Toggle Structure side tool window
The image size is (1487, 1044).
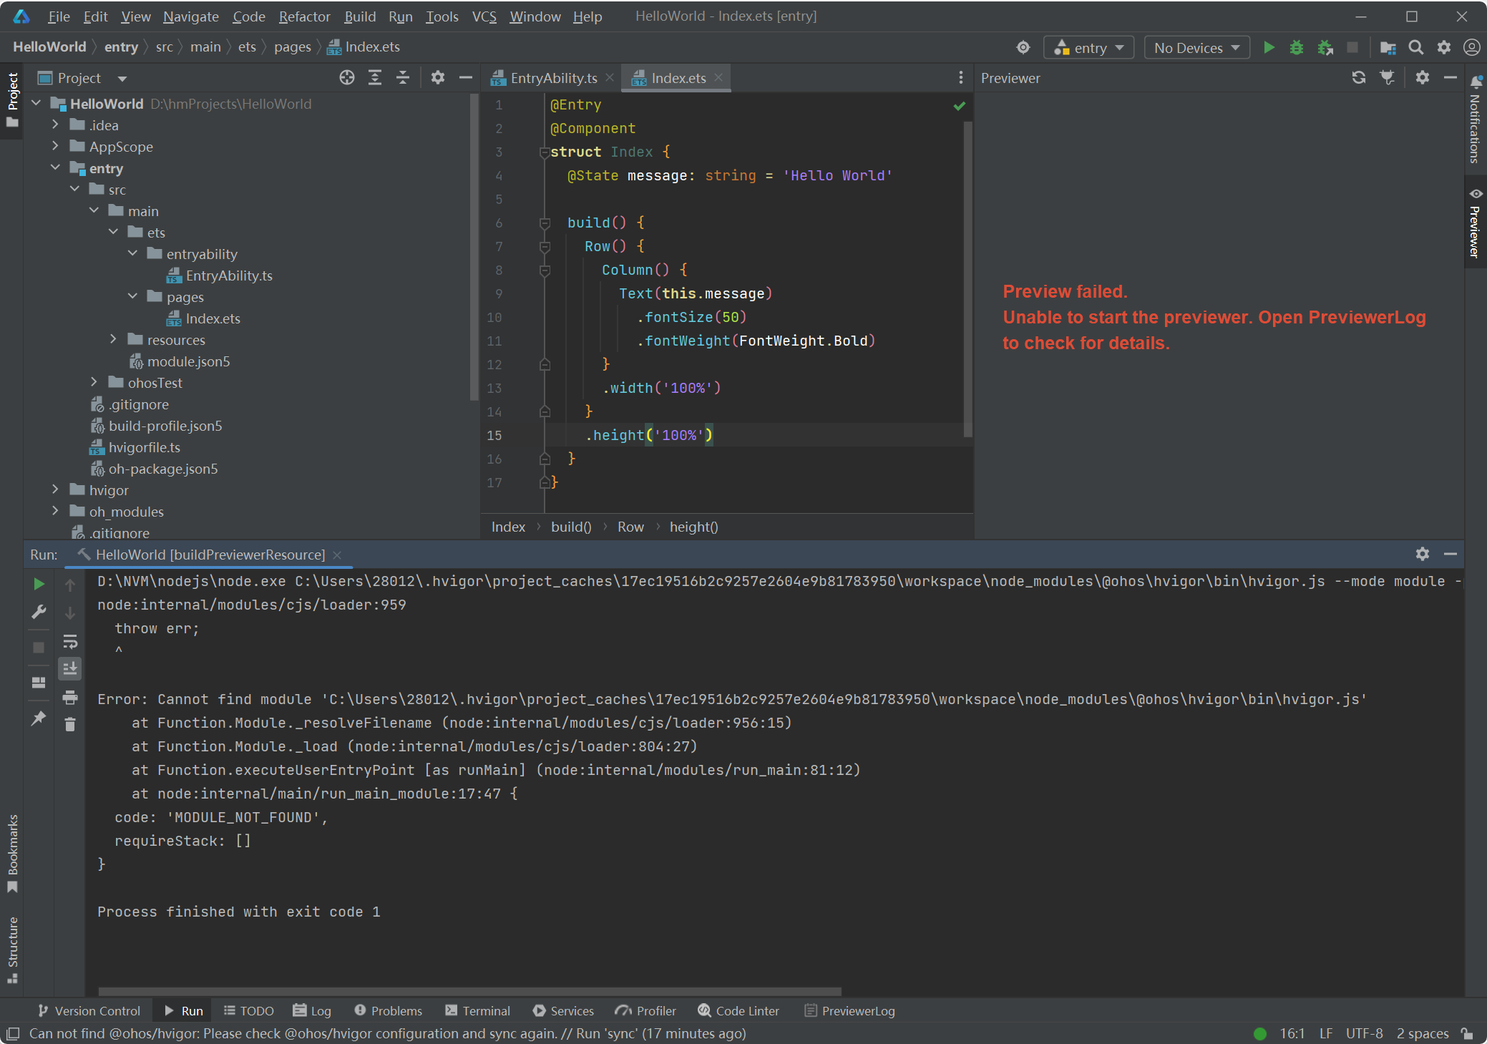click(12, 950)
